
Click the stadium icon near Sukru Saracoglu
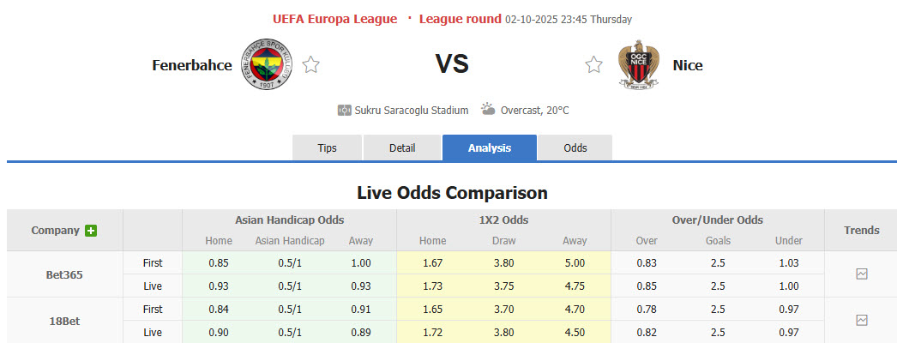tap(344, 111)
